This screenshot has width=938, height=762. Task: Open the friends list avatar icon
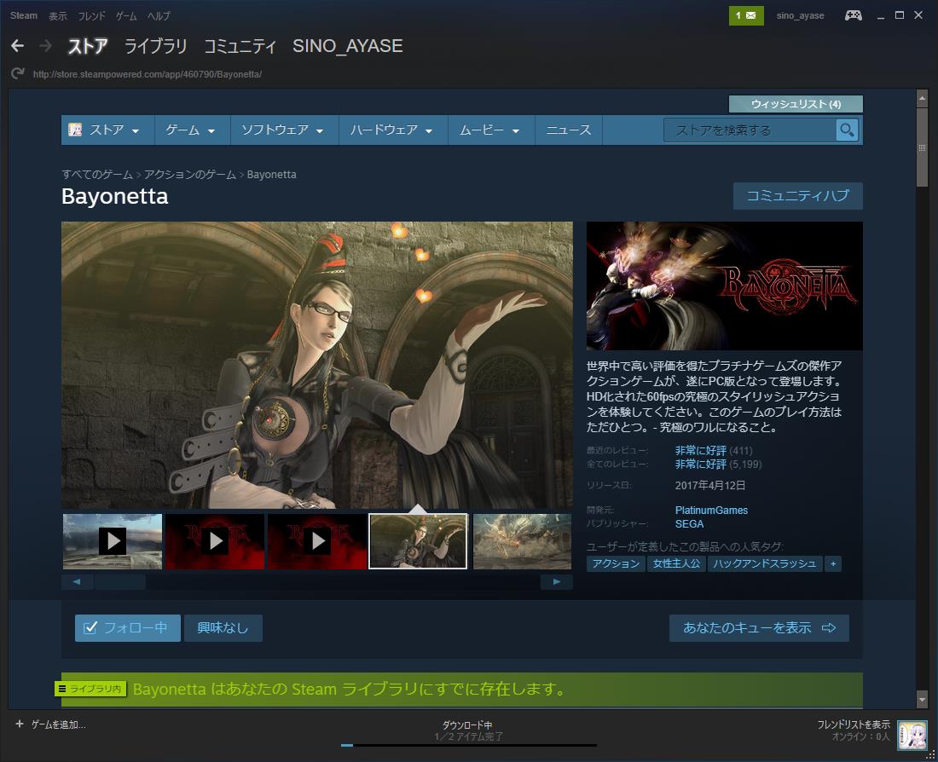point(912,734)
